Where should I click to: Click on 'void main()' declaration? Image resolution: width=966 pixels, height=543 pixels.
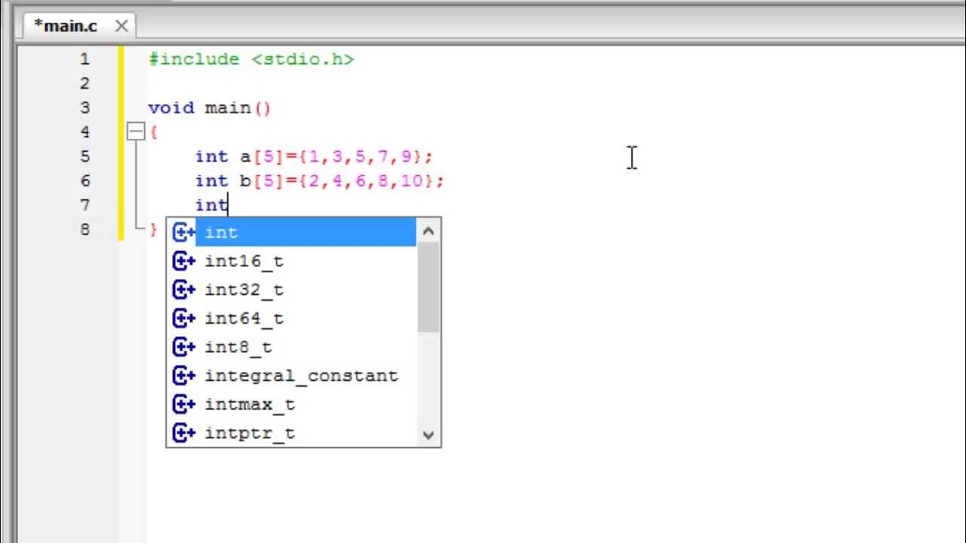(x=210, y=108)
